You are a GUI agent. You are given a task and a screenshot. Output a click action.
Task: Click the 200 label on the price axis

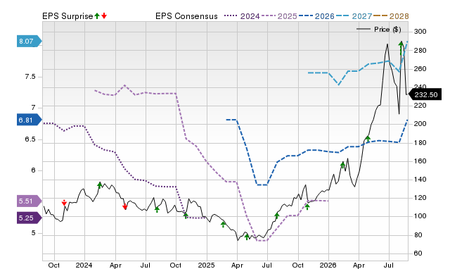tap(420, 124)
